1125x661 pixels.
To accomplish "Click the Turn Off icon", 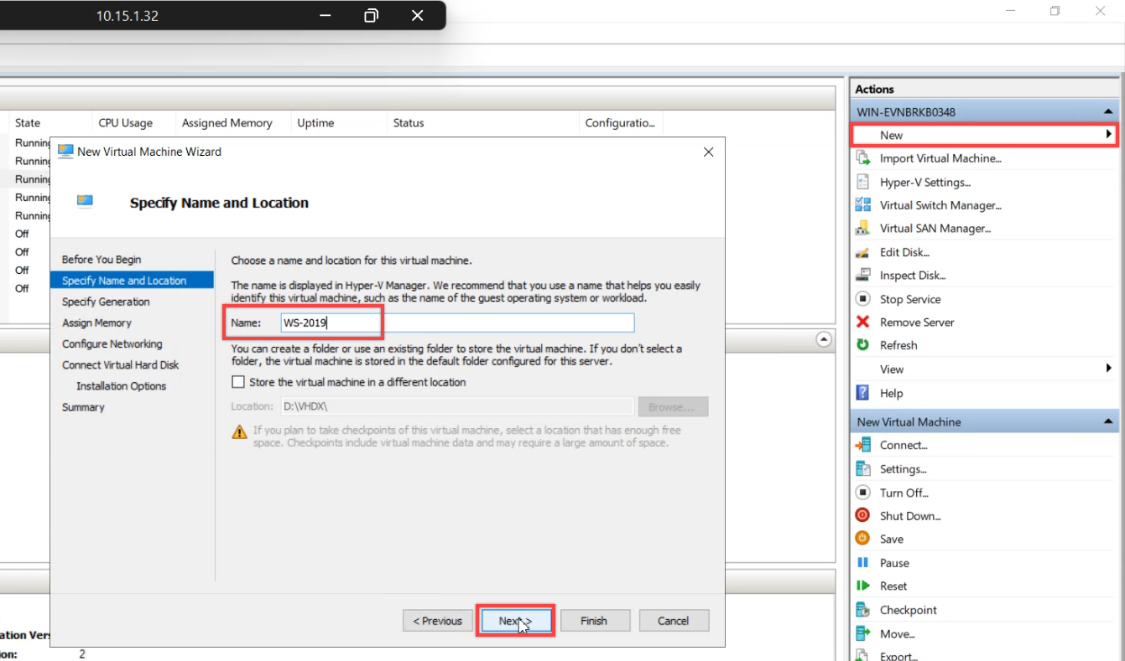I will [862, 493].
